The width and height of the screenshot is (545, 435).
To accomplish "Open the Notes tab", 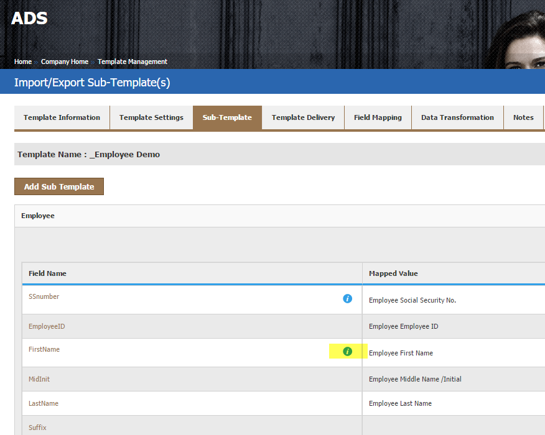I will click(x=523, y=117).
